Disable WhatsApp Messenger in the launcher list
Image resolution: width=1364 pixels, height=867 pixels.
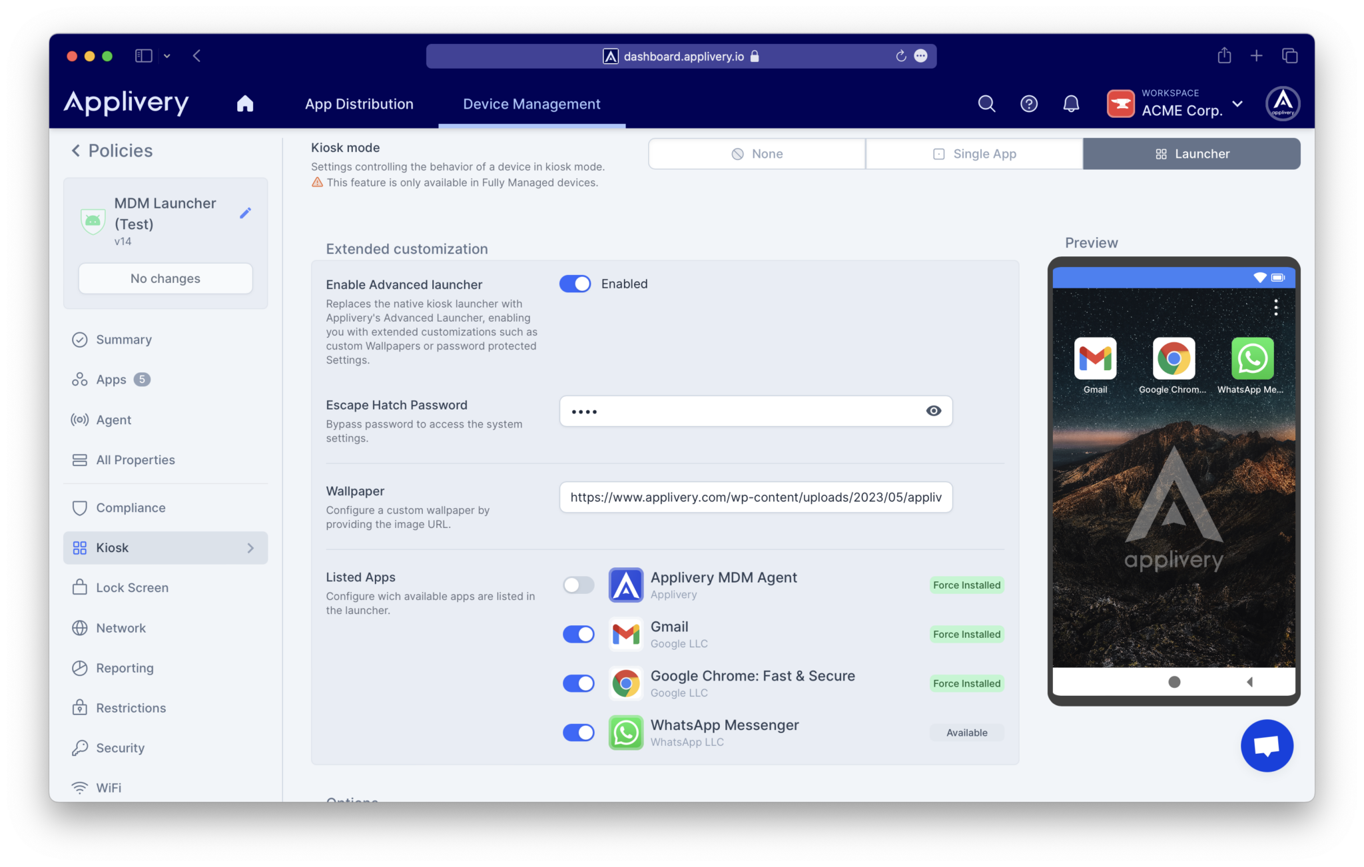(x=578, y=732)
